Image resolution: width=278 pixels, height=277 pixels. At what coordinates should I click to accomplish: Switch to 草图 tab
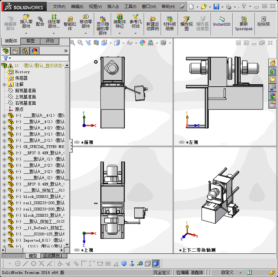click(x=30, y=41)
